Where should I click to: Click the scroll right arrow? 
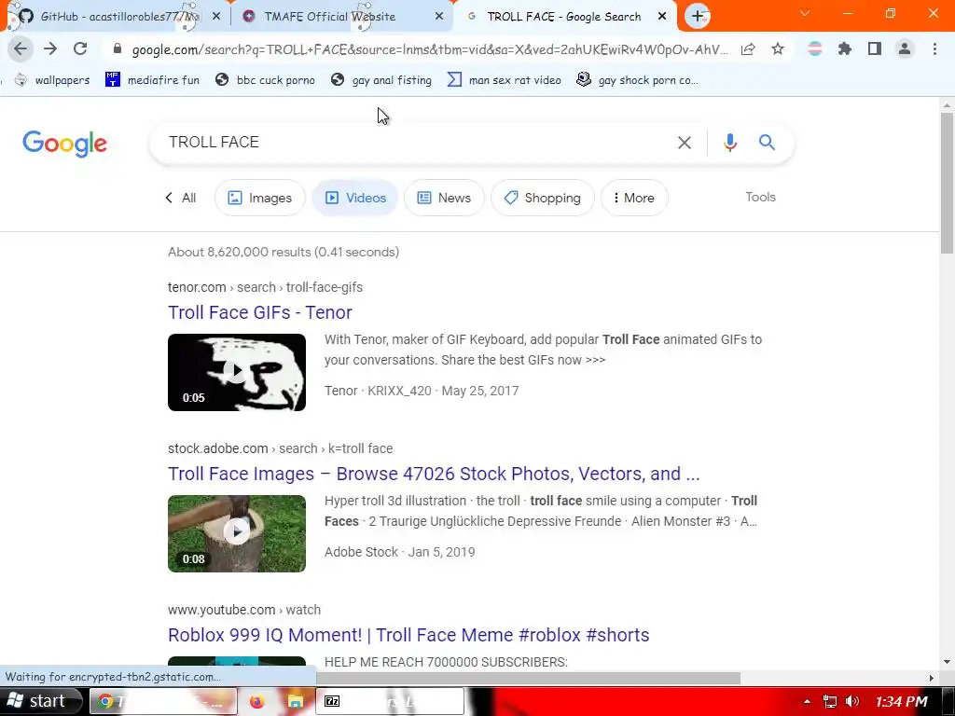click(x=932, y=678)
